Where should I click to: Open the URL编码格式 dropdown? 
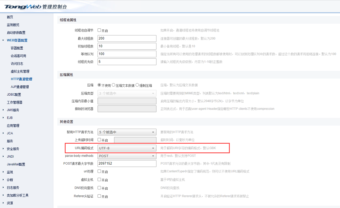click(x=126, y=148)
